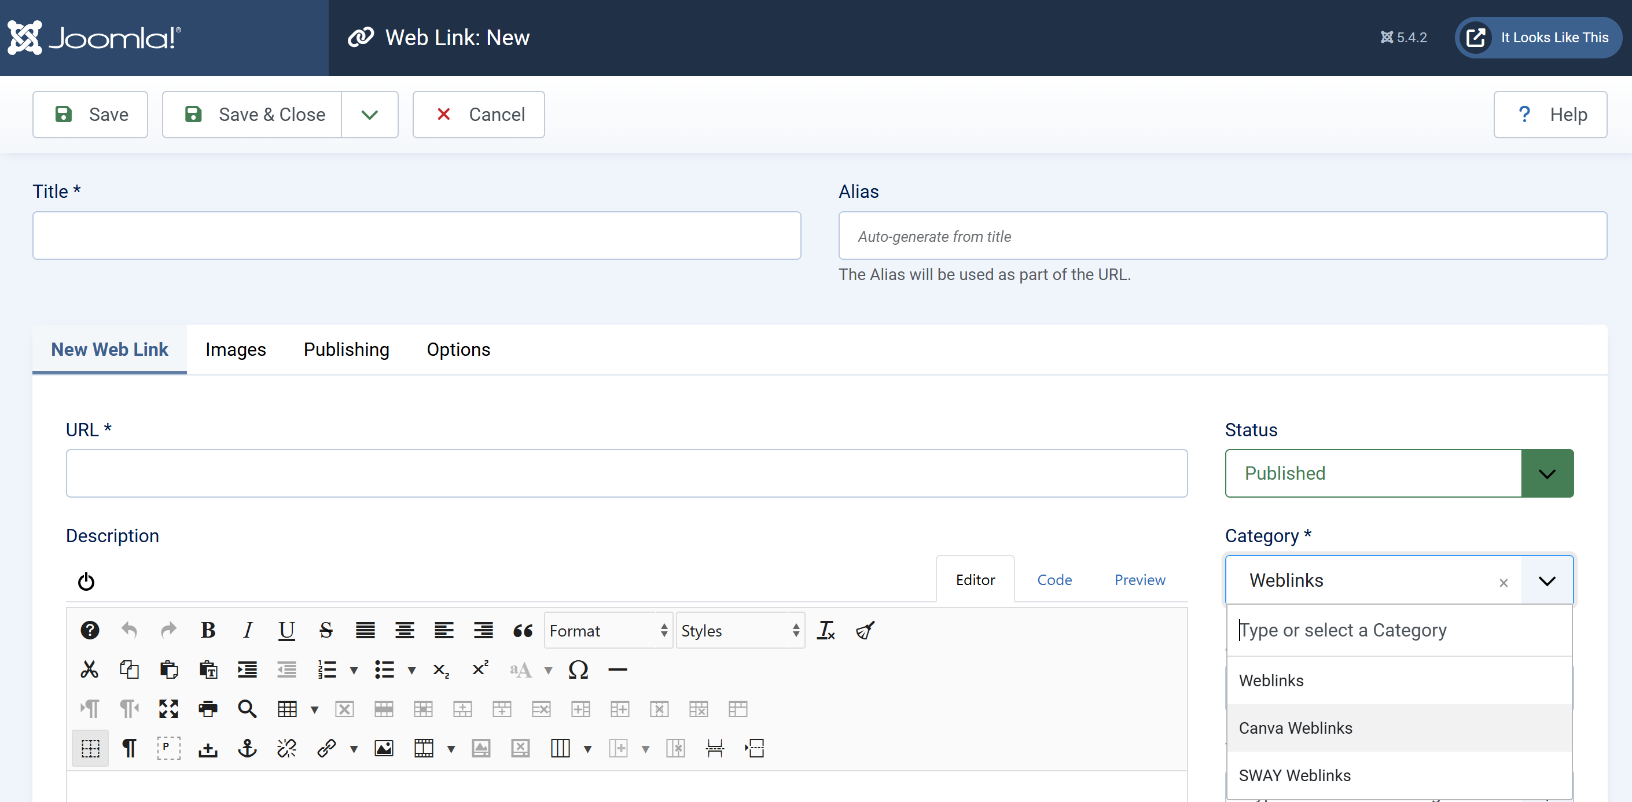Open find and replace magnifier icon
This screenshot has width=1632, height=802.
pos(247,709)
